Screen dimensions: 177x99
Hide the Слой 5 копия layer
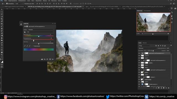[139, 79]
